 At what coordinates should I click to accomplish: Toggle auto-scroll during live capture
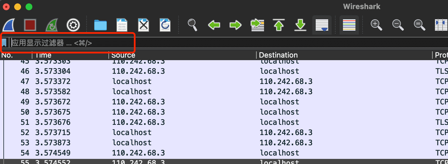click(322, 25)
